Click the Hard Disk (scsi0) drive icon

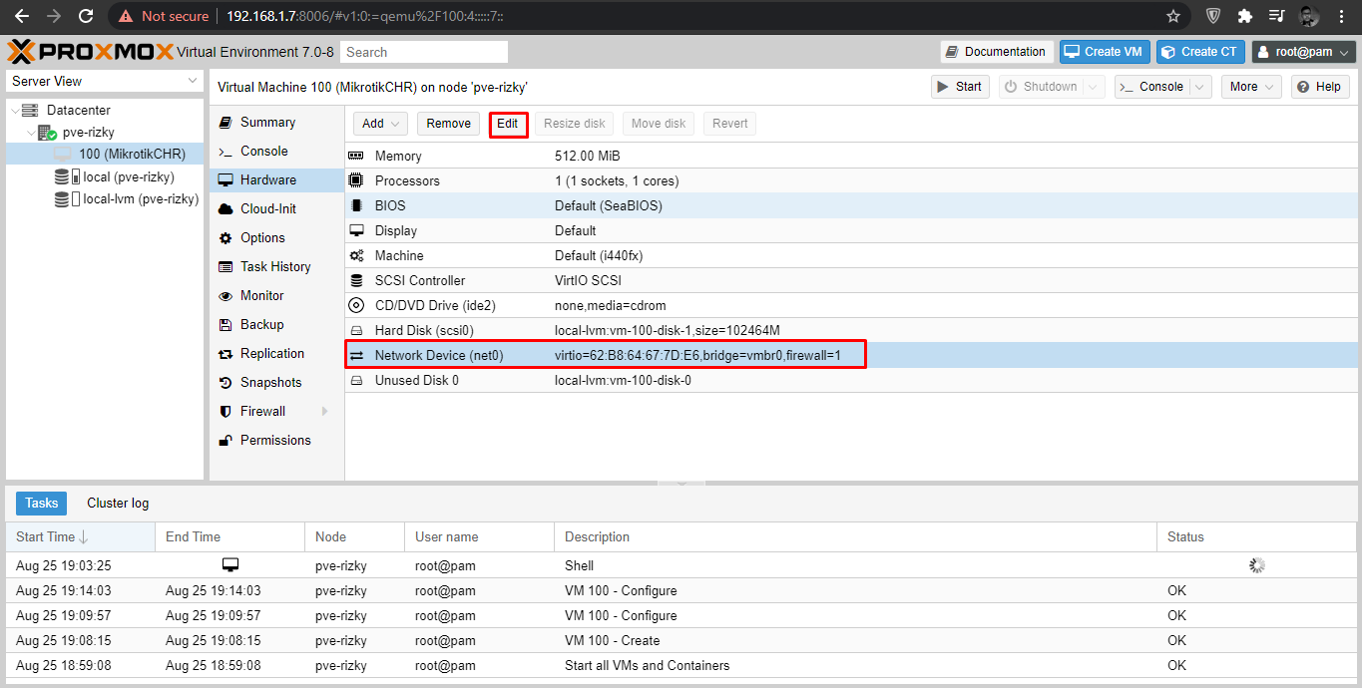356,330
